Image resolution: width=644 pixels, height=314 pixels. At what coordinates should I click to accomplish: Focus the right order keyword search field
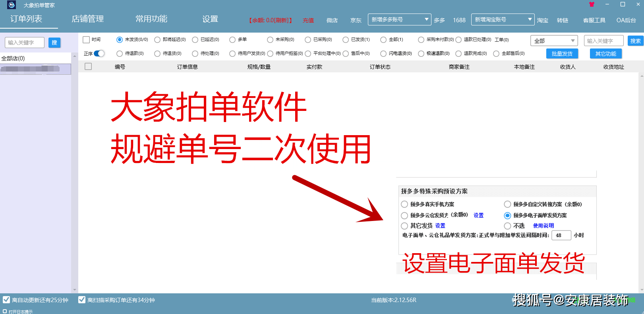tap(604, 41)
